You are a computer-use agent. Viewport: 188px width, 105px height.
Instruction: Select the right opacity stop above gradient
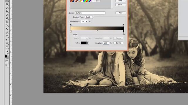pyautogui.click(x=123, y=25)
